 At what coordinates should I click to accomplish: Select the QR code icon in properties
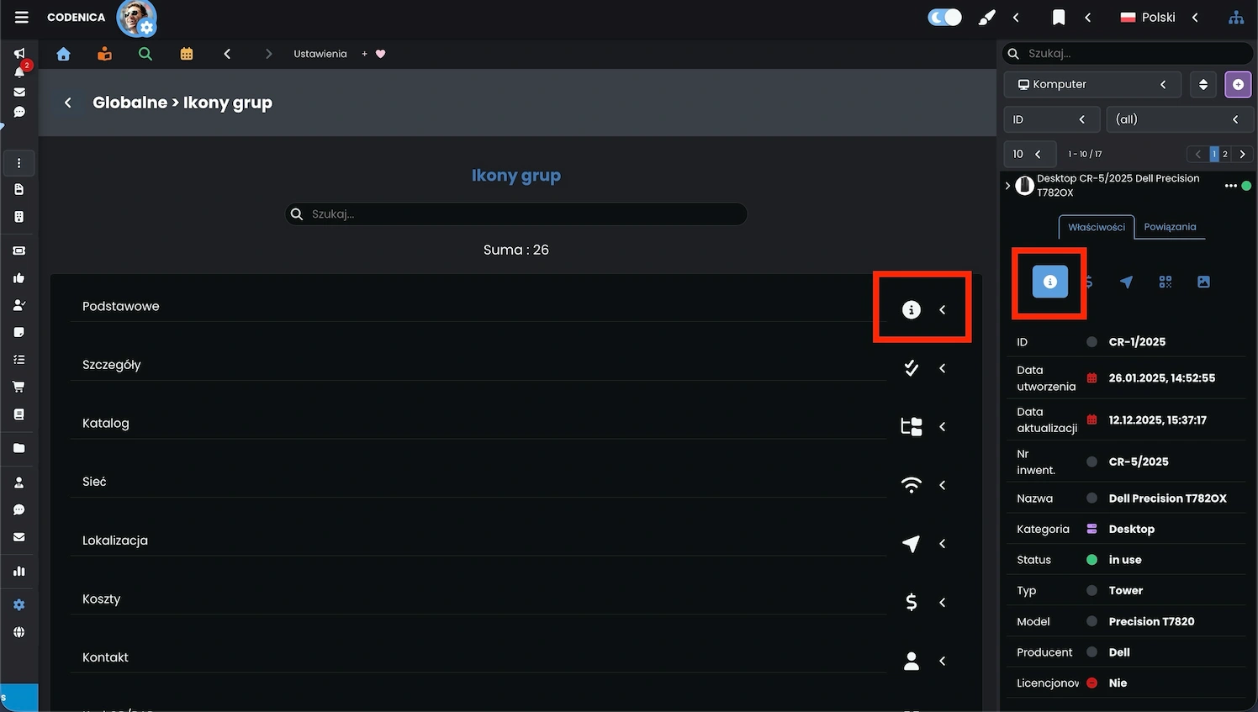point(1165,282)
